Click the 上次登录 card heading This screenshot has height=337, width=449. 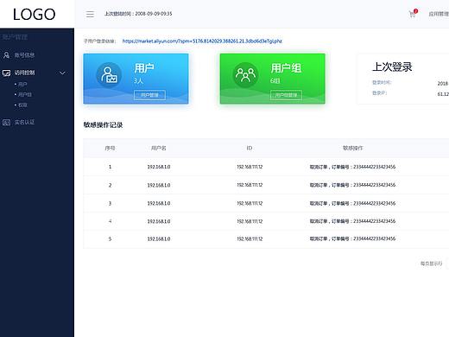tap(392, 67)
